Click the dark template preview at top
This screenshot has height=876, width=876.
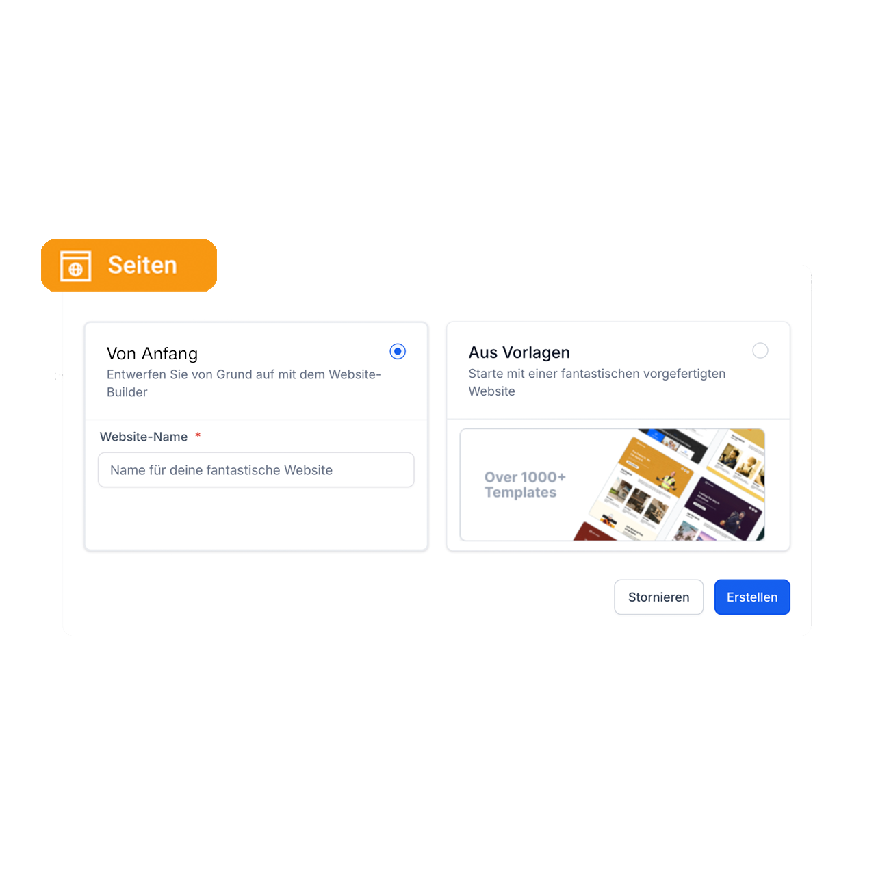click(x=674, y=445)
